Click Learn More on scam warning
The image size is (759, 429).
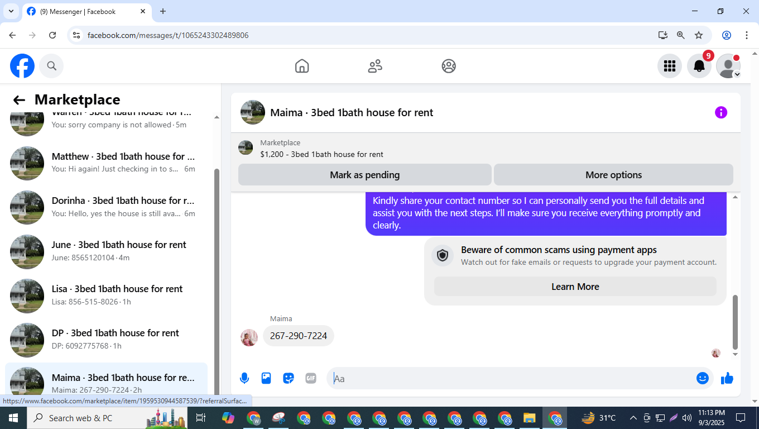pos(575,287)
